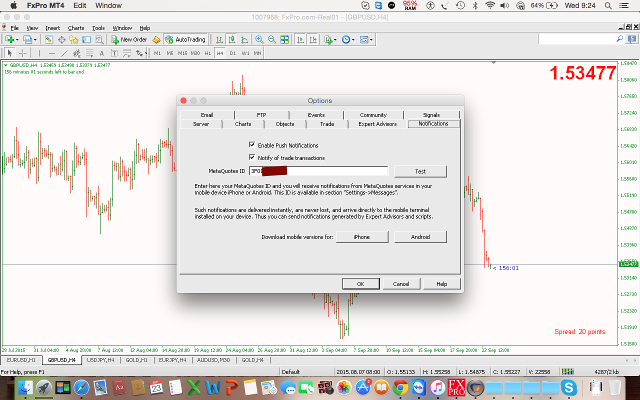Open the new chart dropdown arrow
This screenshot has height=400, width=640.
17,39
